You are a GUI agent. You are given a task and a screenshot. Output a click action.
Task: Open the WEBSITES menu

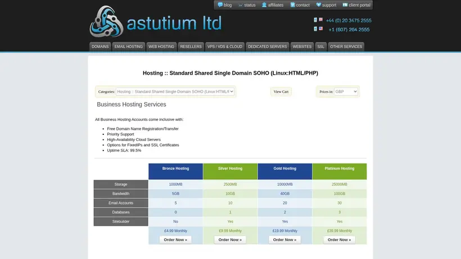302,47
